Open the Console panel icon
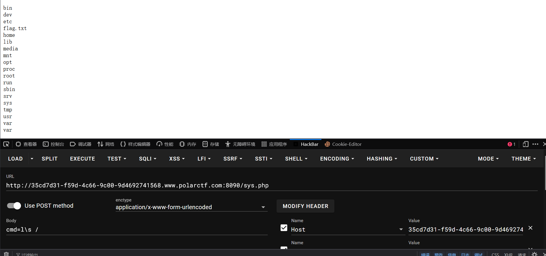The height and width of the screenshot is (256, 546). [46, 144]
